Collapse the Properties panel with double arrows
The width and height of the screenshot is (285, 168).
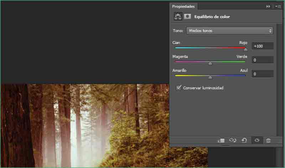268,6
